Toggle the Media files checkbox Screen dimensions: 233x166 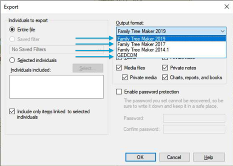point(119,68)
